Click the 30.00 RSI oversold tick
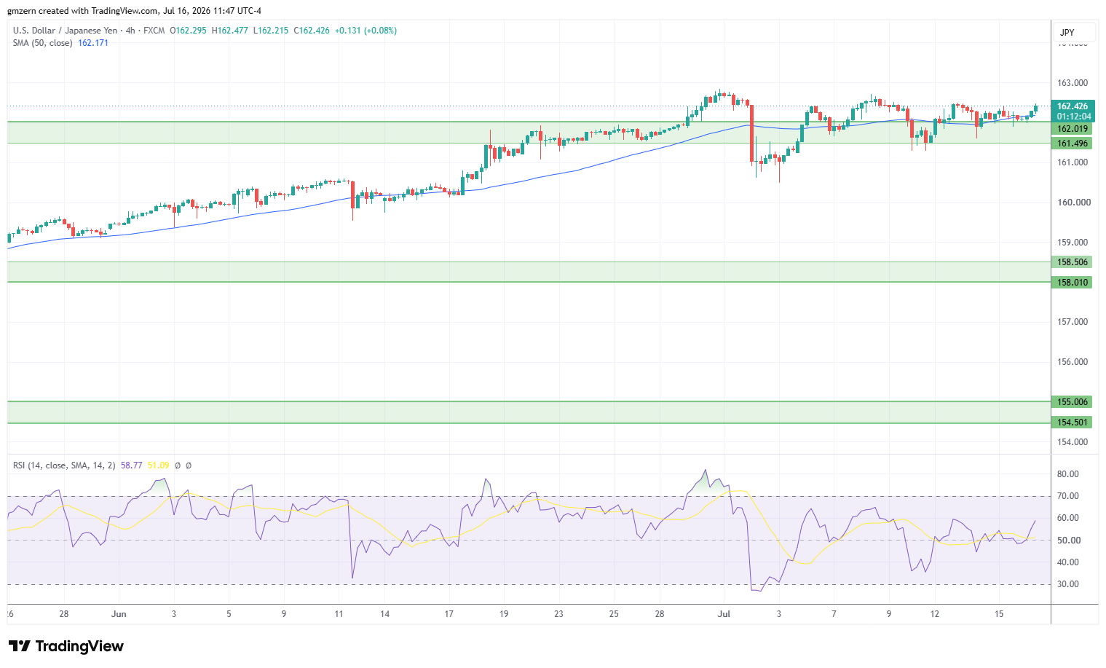Viewport: 1106px width, 668px height. (1067, 584)
